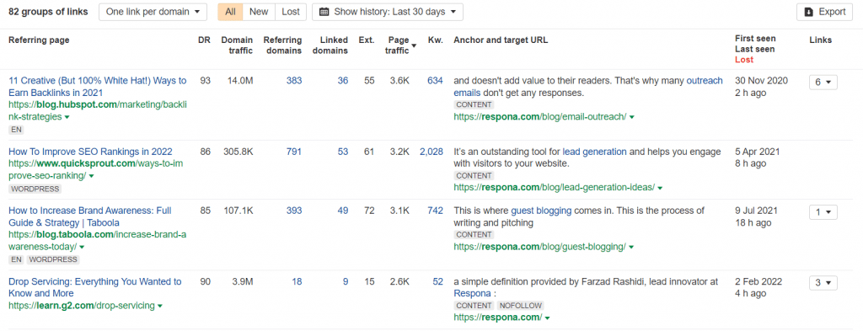
Task: Sort by the Ext. column header
Action: click(367, 40)
